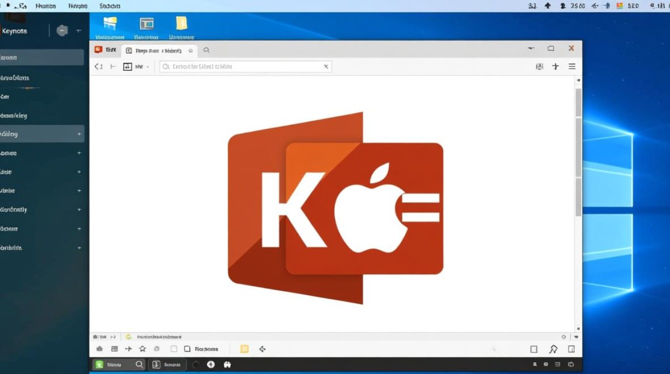Image resolution: width=670 pixels, height=374 pixels.
Task: Click the back arrow in the navigation toolbar
Action: (x=98, y=66)
